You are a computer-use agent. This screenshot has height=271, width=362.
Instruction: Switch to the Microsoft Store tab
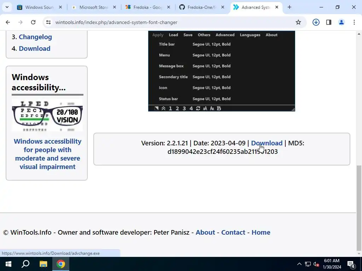coord(94,7)
